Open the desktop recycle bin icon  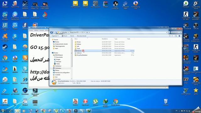(166, 102)
